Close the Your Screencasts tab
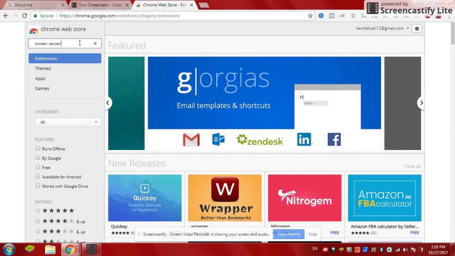Screen dimensions: 455x256 pos(127,5)
